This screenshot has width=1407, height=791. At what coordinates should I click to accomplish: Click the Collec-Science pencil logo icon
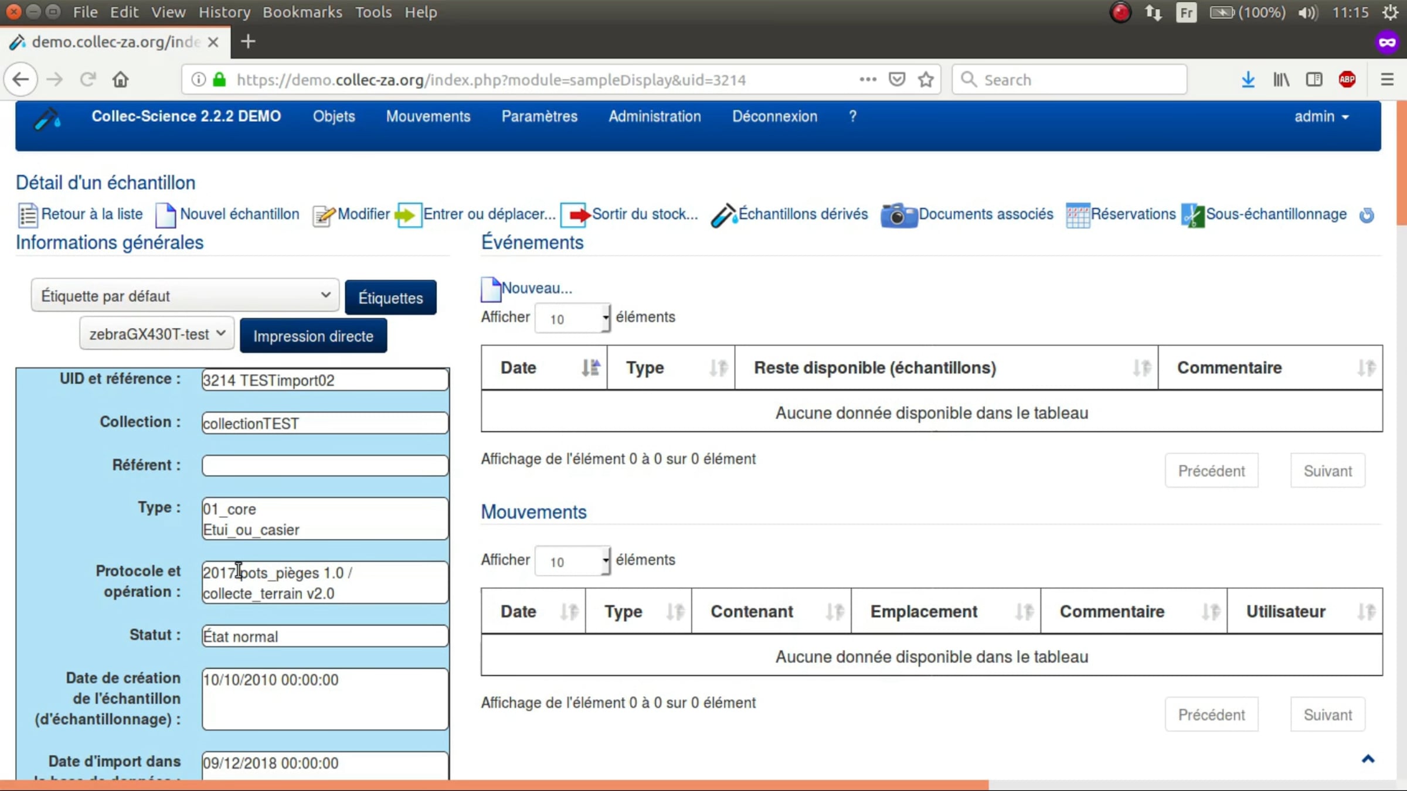click(47, 119)
